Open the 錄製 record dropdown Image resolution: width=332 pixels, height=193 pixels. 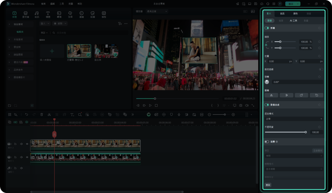[60, 24]
